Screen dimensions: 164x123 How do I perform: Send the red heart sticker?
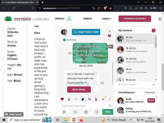[62, 99]
